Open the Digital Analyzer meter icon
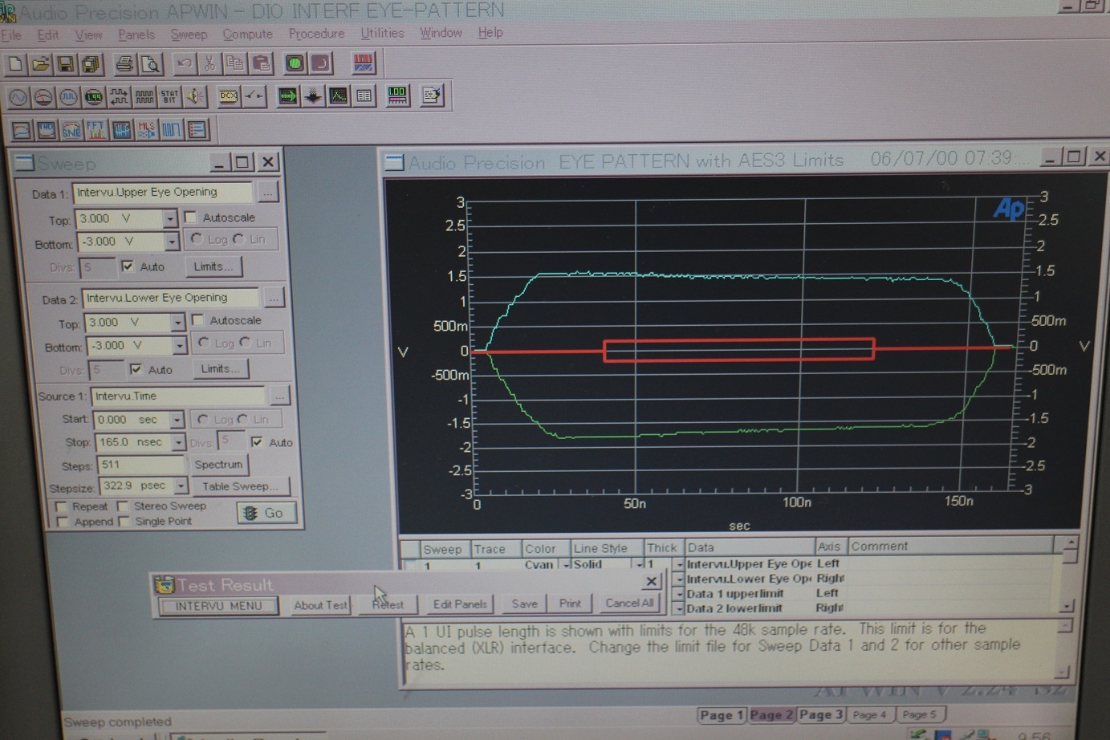The width and height of the screenshot is (1110, 740). pos(94,98)
